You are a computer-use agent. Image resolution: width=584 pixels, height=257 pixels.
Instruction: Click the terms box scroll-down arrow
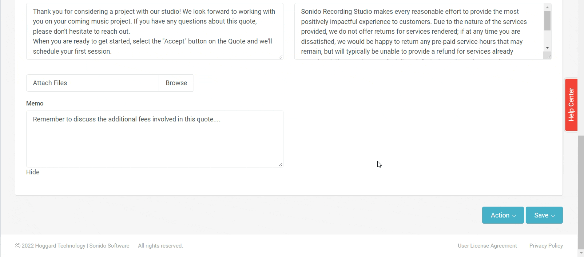547,48
